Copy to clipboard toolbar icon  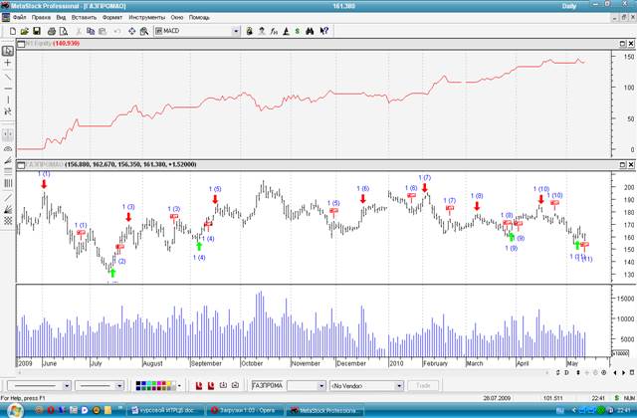coord(91,31)
